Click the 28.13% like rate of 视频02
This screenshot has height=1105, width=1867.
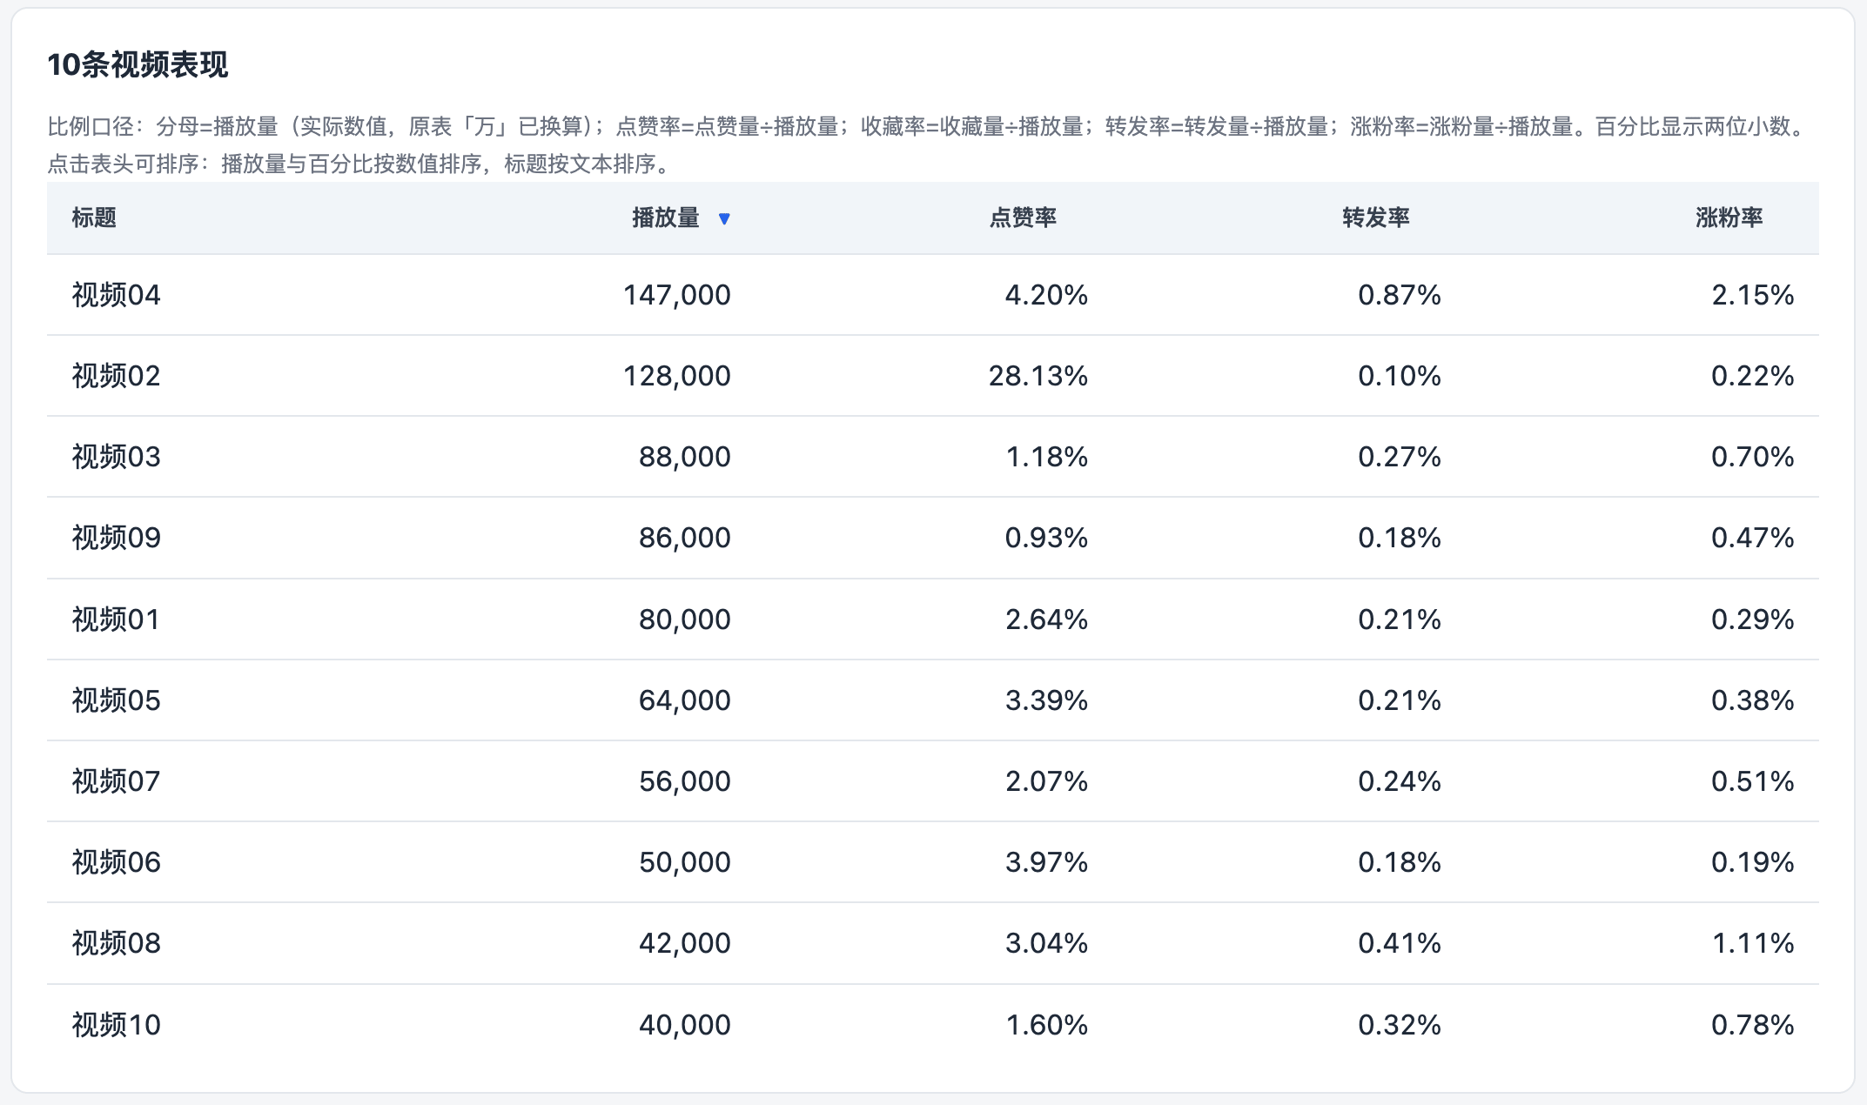(1038, 376)
